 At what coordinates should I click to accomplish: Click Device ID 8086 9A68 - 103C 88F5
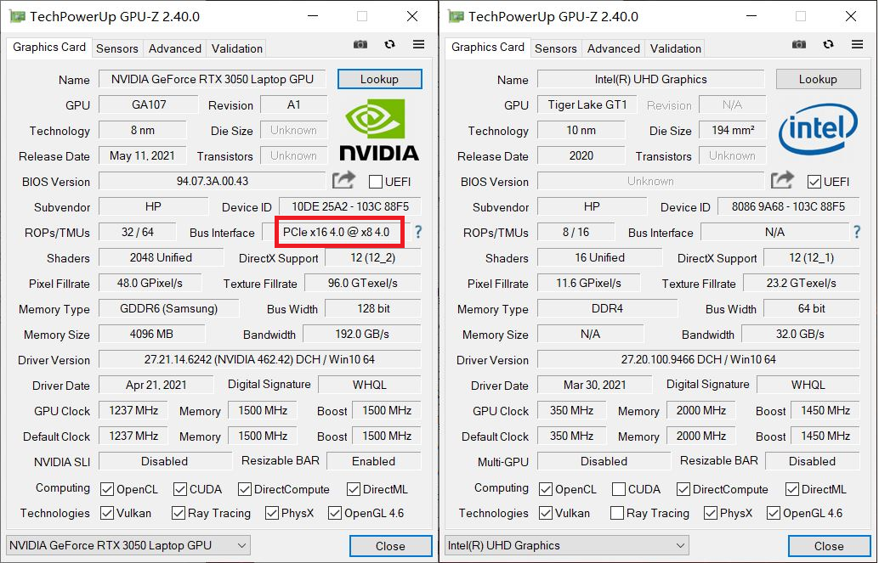[x=788, y=206]
